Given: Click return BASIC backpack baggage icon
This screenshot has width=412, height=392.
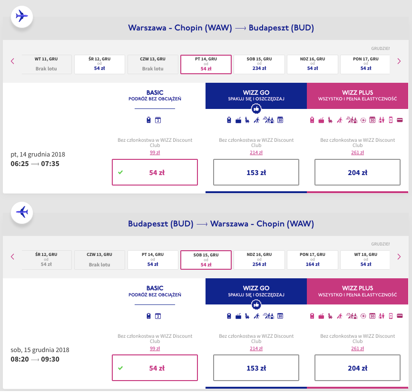Looking at the screenshot, I should [148, 315].
